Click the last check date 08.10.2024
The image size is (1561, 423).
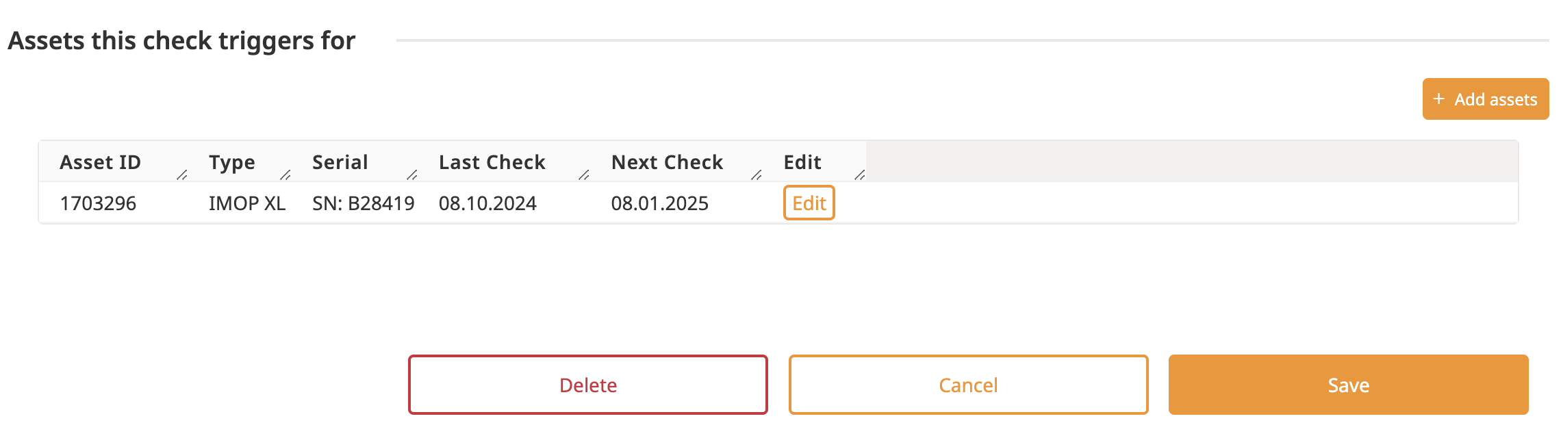tap(487, 203)
